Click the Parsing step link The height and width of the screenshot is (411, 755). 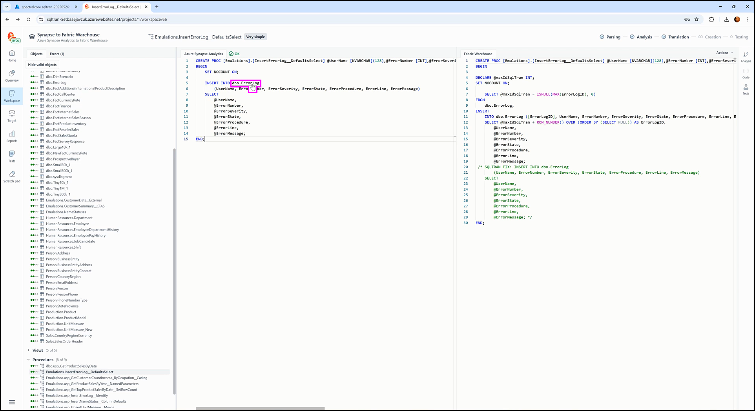pyautogui.click(x=613, y=37)
